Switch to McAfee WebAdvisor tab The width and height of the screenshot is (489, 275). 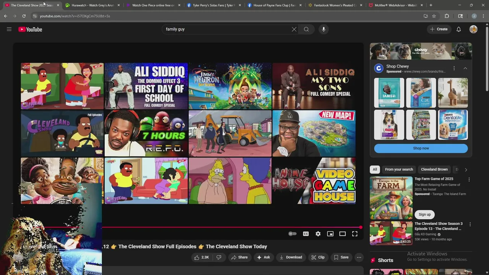coord(395,5)
